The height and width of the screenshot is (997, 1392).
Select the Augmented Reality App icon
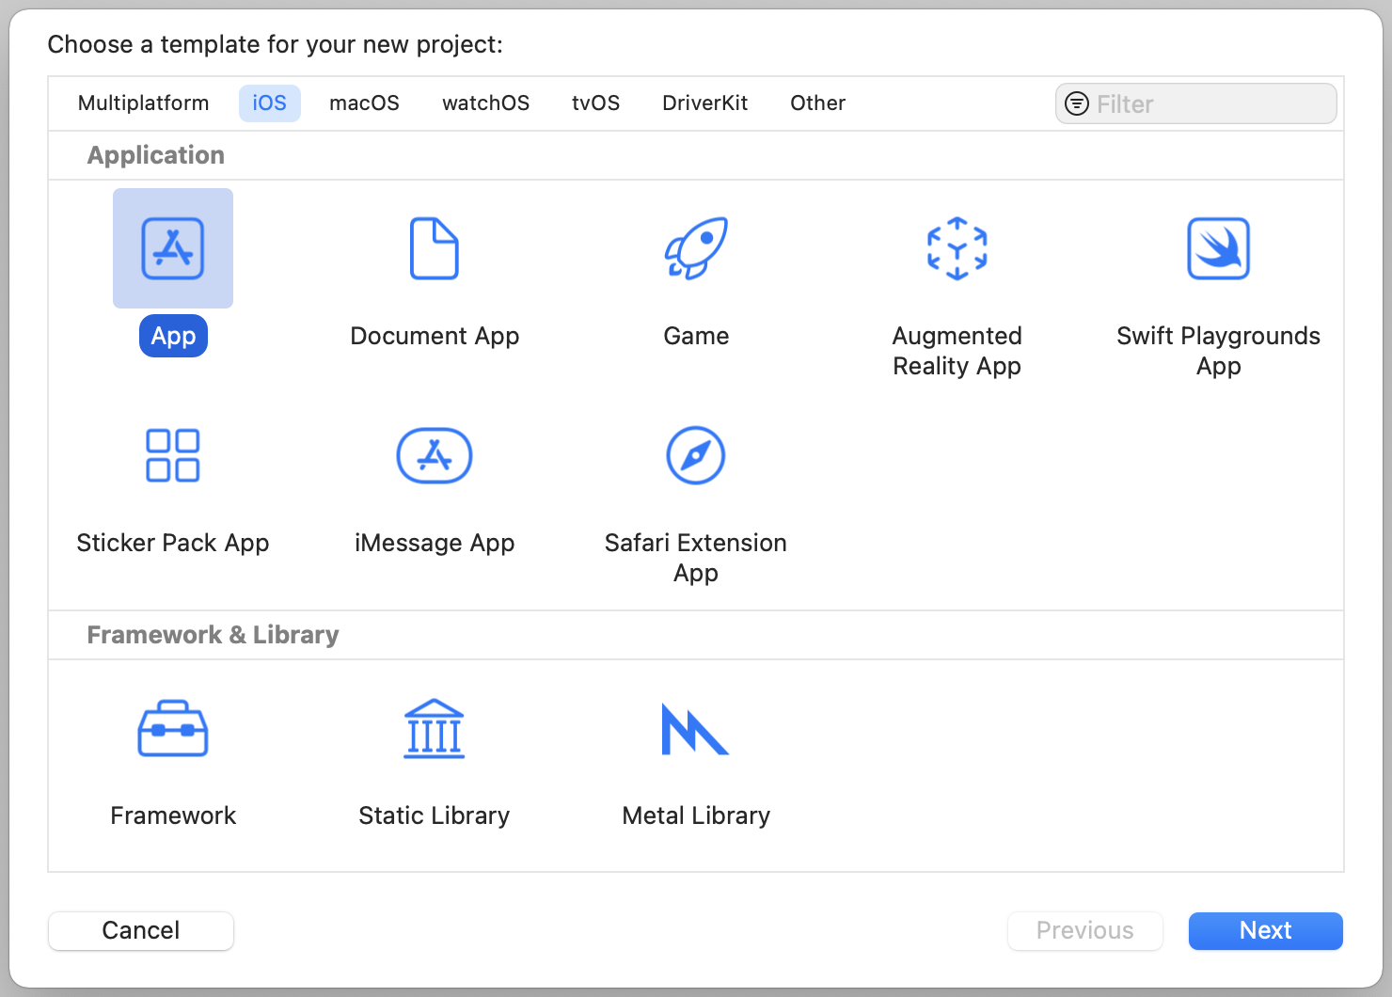click(957, 249)
